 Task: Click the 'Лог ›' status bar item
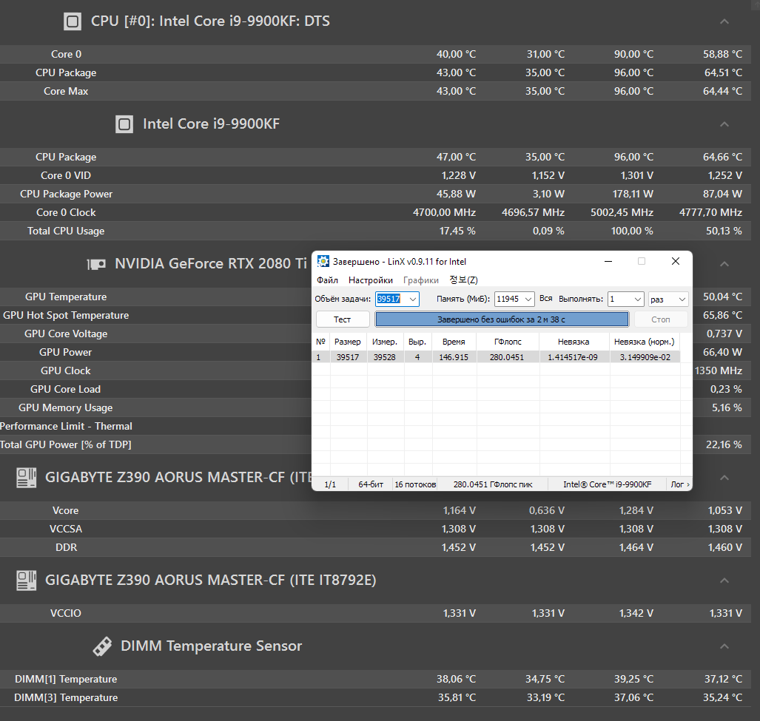(x=680, y=484)
